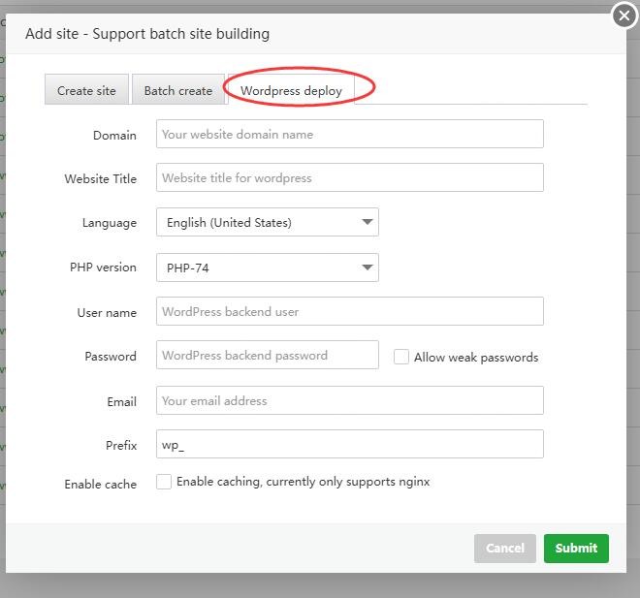Select the Wordpress deploy tab
This screenshot has height=598, width=640.
[291, 90]
